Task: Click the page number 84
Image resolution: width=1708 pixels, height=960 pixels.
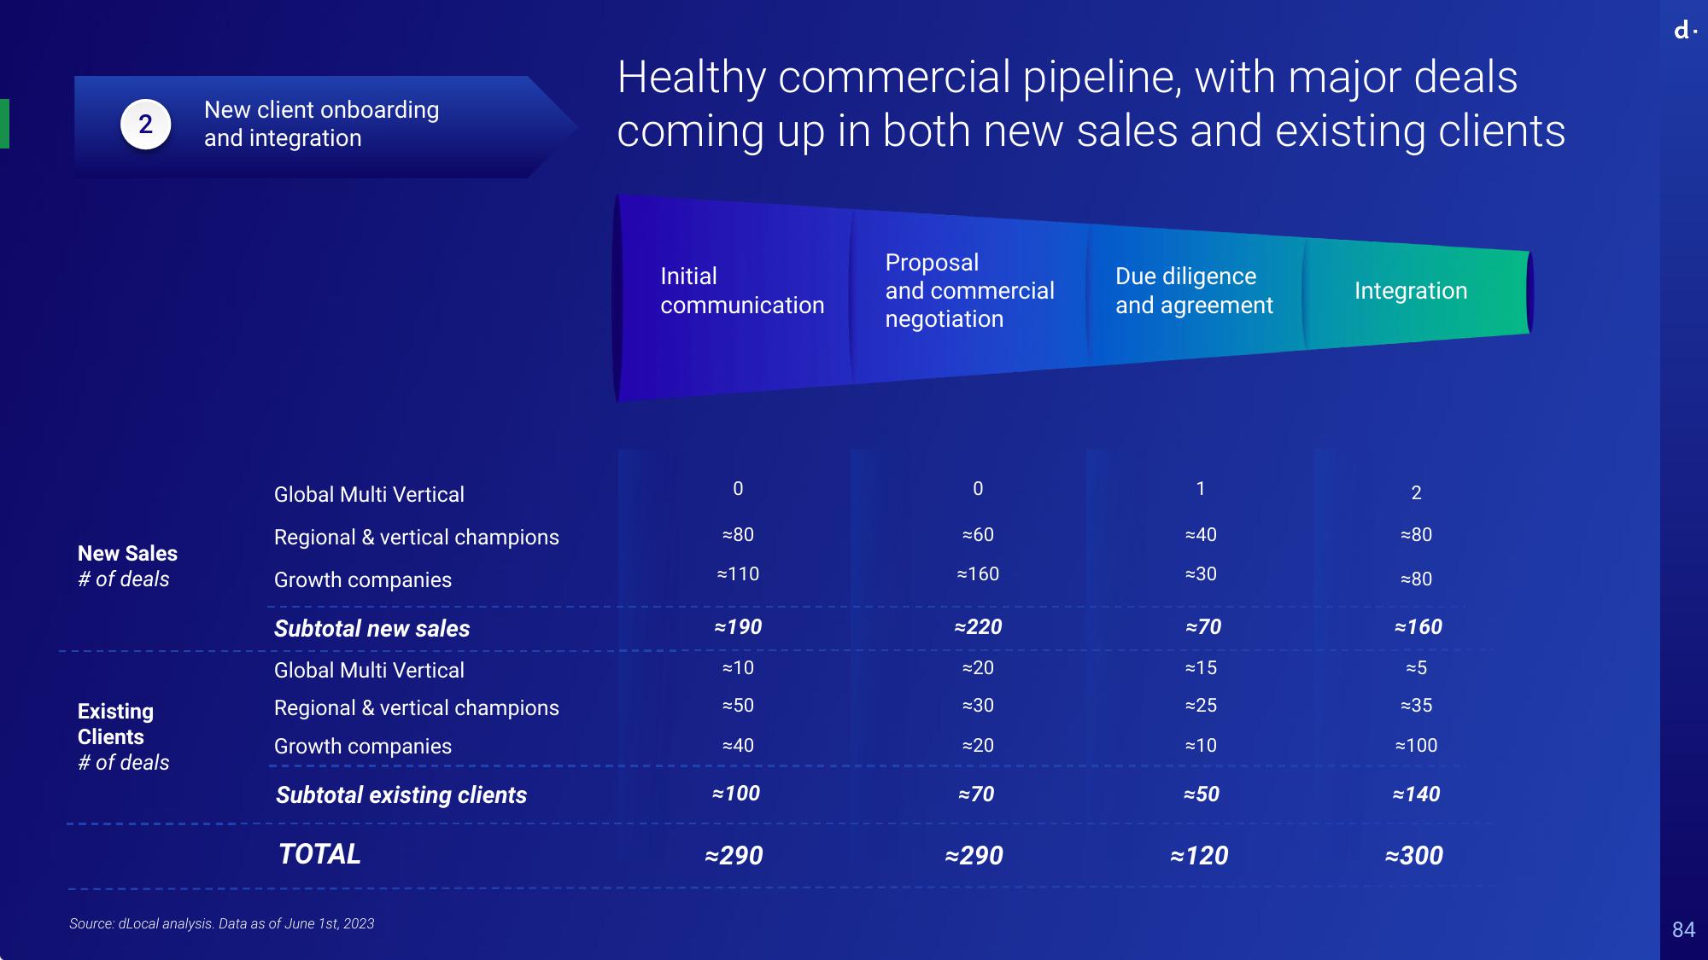Action: pyautogui.click(x=1683, y=930)
